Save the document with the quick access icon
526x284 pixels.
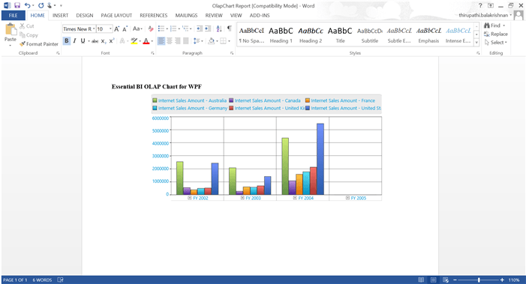coord(17,5)
